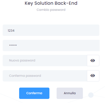Click the Cambio password subtitle
The height and width of the screenshot is (105, 110).
(x=51, y=10)
